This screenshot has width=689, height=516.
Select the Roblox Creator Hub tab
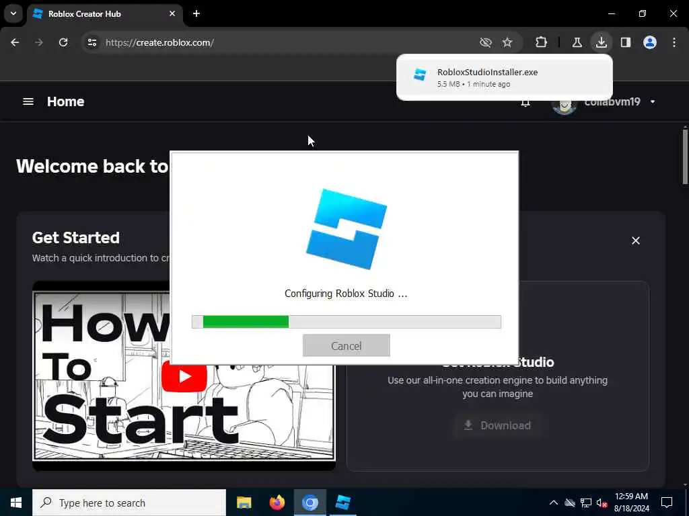pyautogui.click(x=104, y=13)
